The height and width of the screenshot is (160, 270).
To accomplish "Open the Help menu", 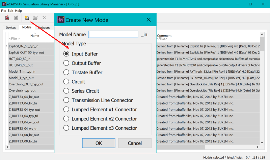I will pyautogui.click(x=18, y=11).
